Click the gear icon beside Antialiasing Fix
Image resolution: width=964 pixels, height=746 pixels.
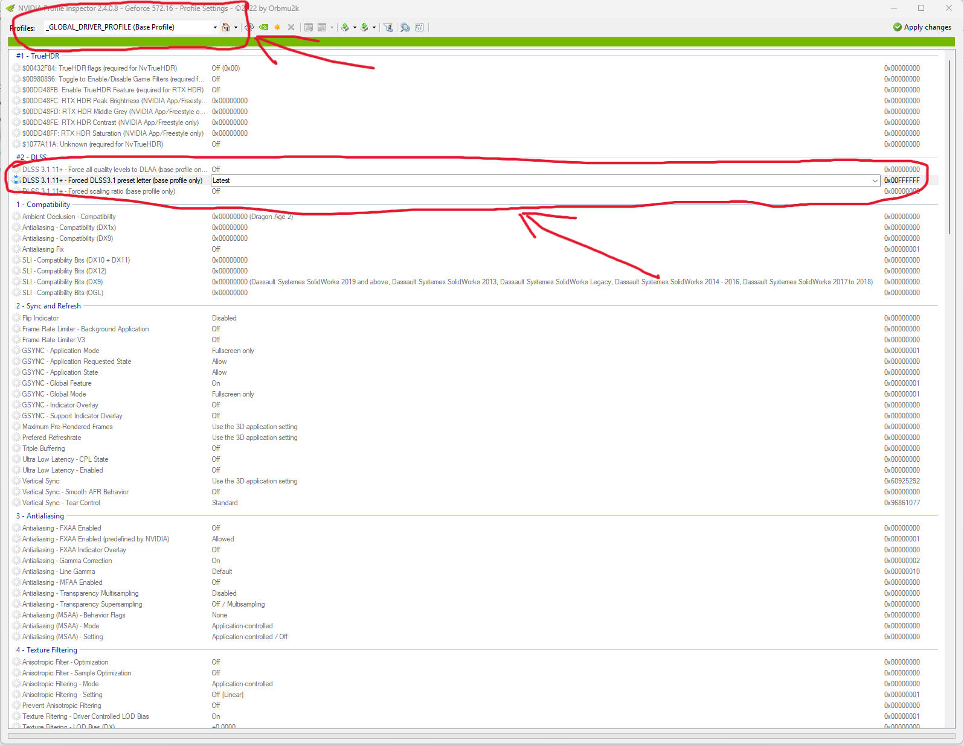click(17, 249)
